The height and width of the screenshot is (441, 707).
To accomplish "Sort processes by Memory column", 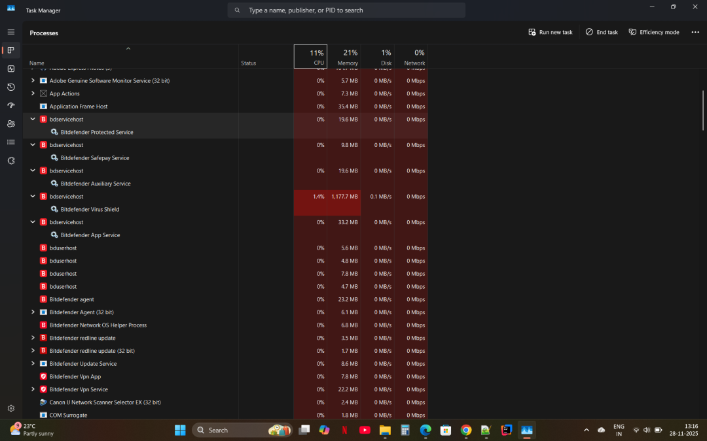I will pyautogui.click(x=344, y=57).
